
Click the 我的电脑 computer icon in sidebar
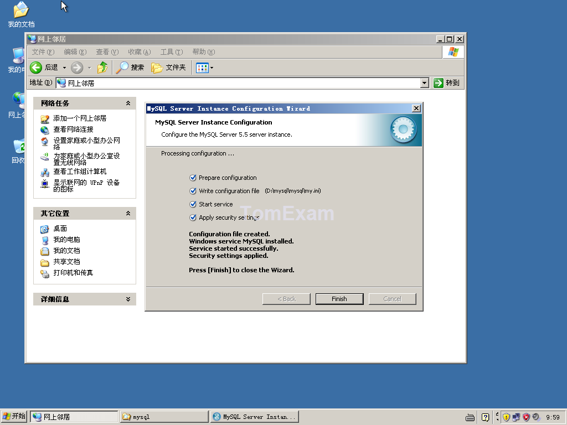(x=44, y=240)
